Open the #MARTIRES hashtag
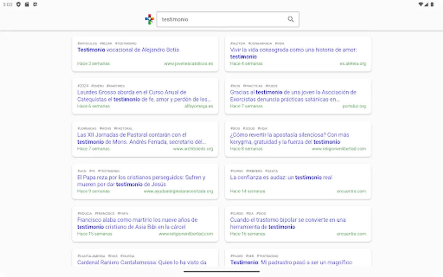Screen dimensions: 443x277 coord(116,86)
